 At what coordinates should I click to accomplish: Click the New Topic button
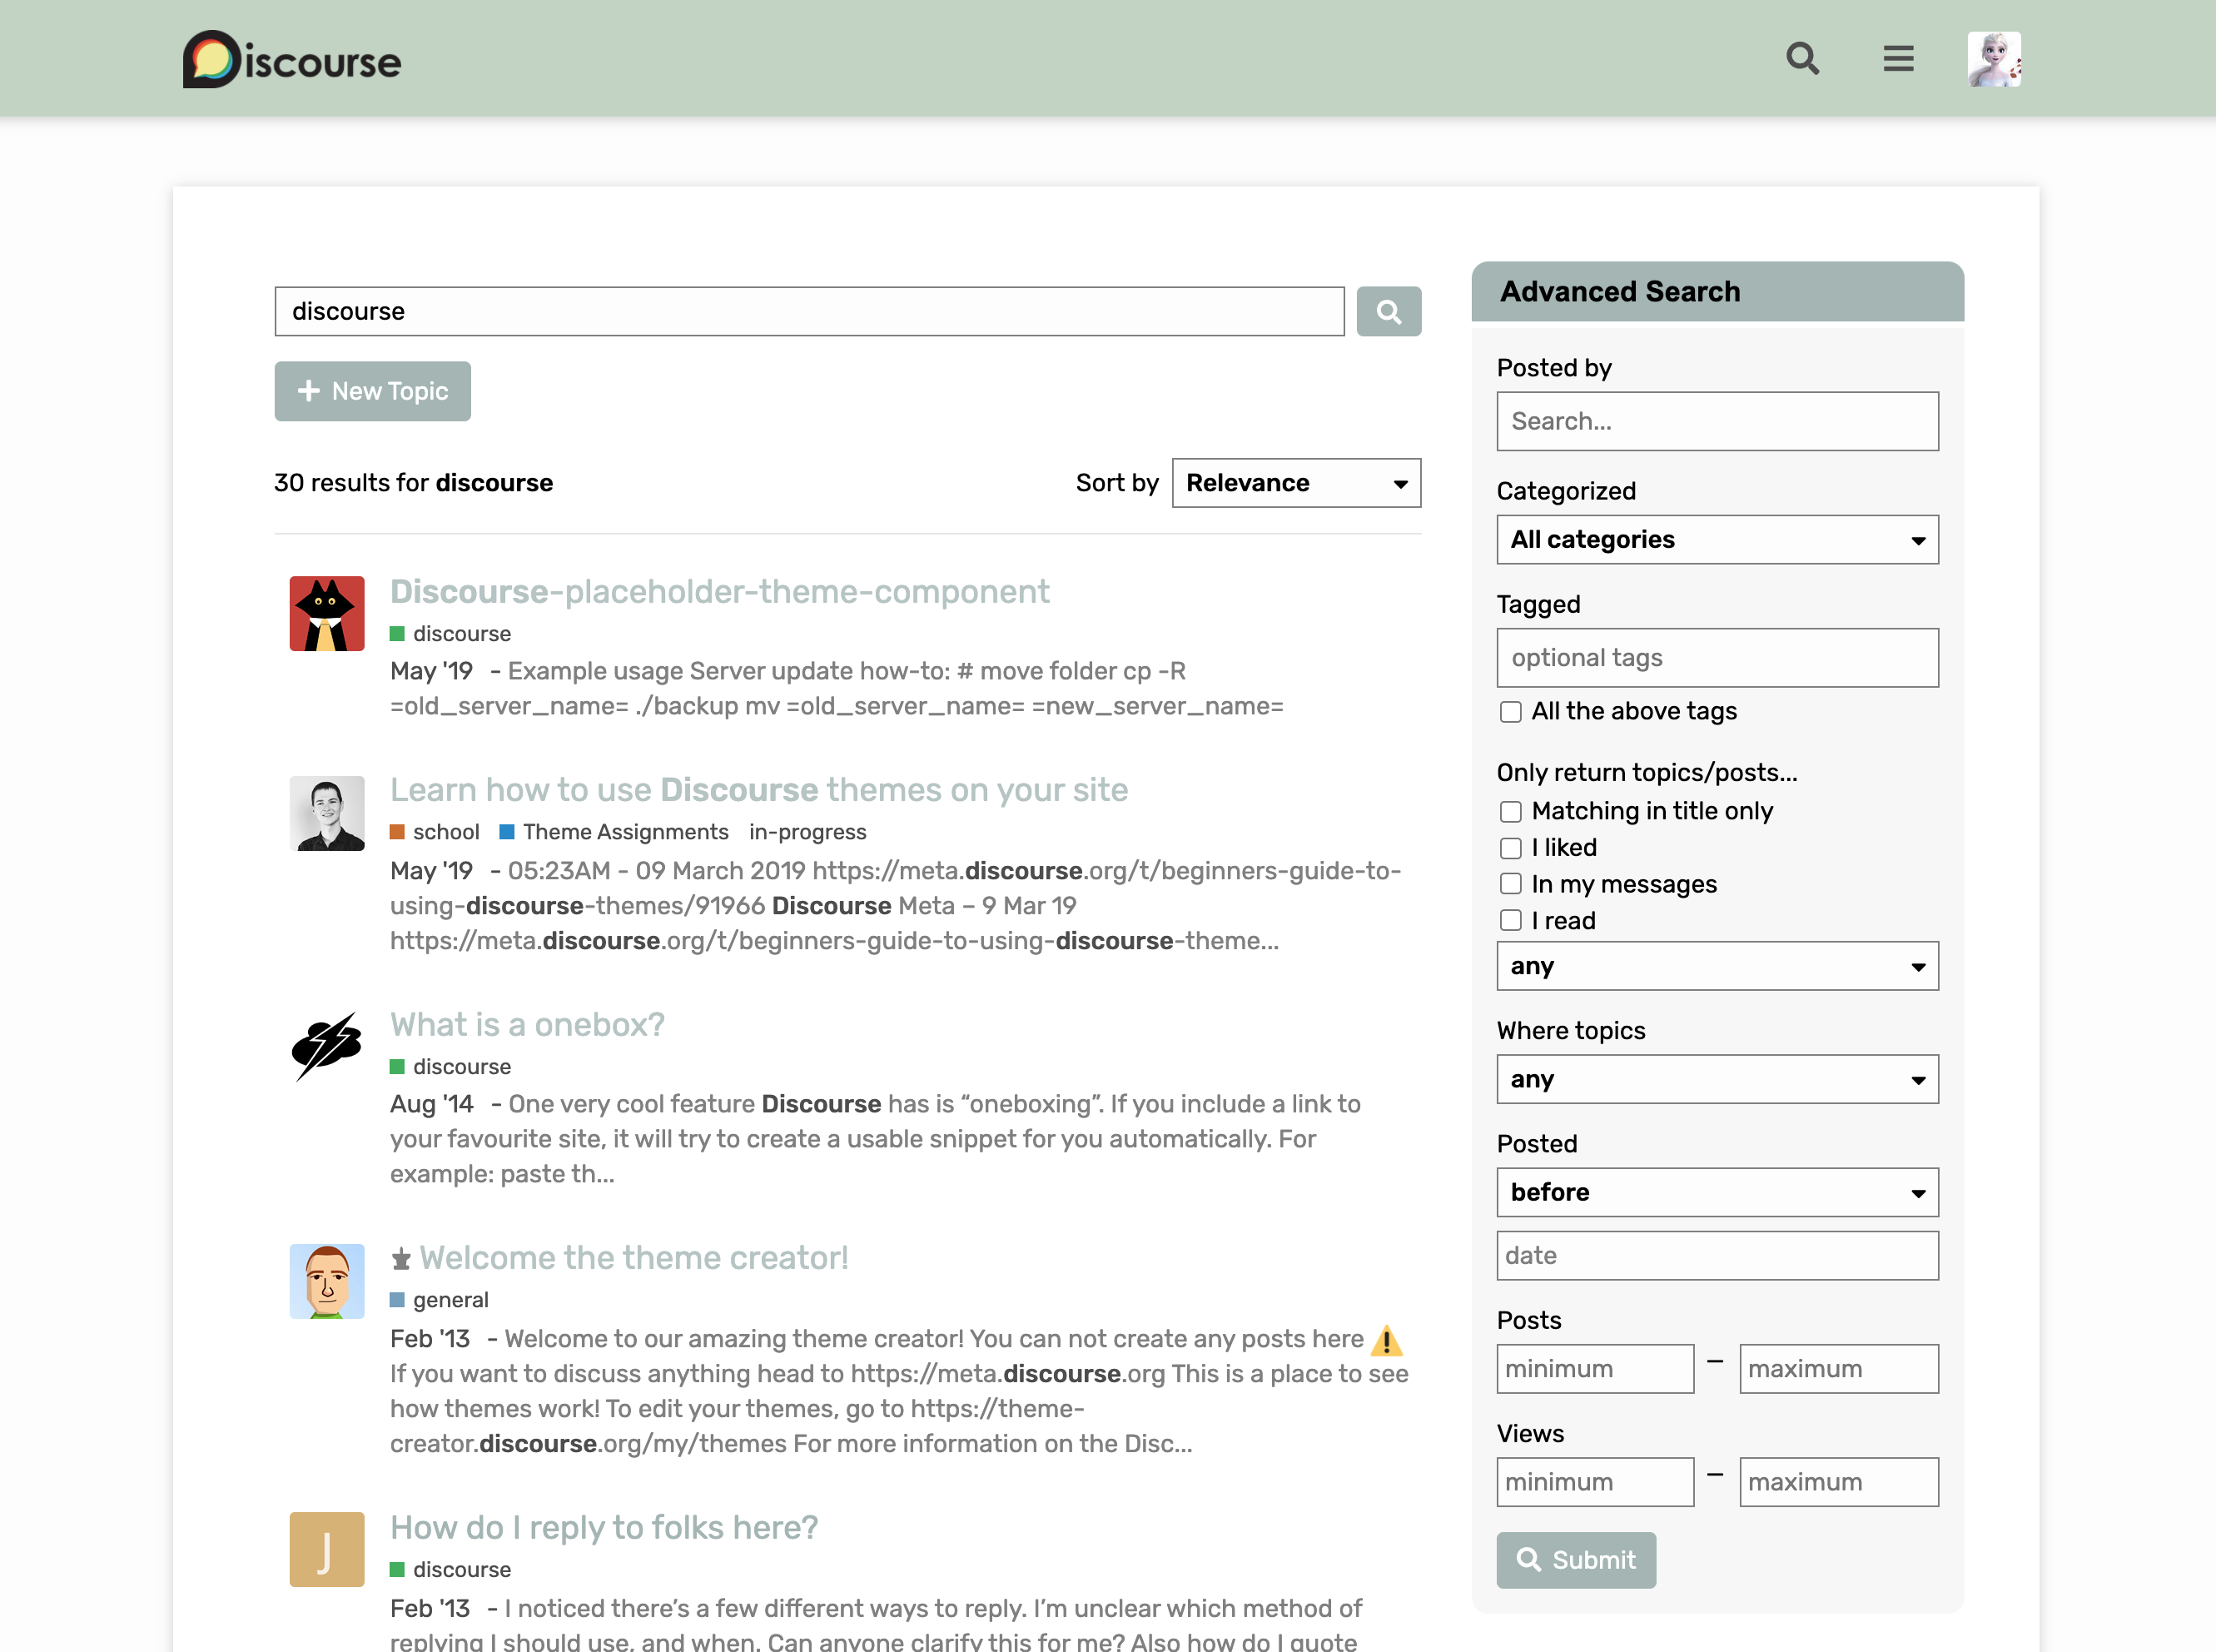(372, 392)
